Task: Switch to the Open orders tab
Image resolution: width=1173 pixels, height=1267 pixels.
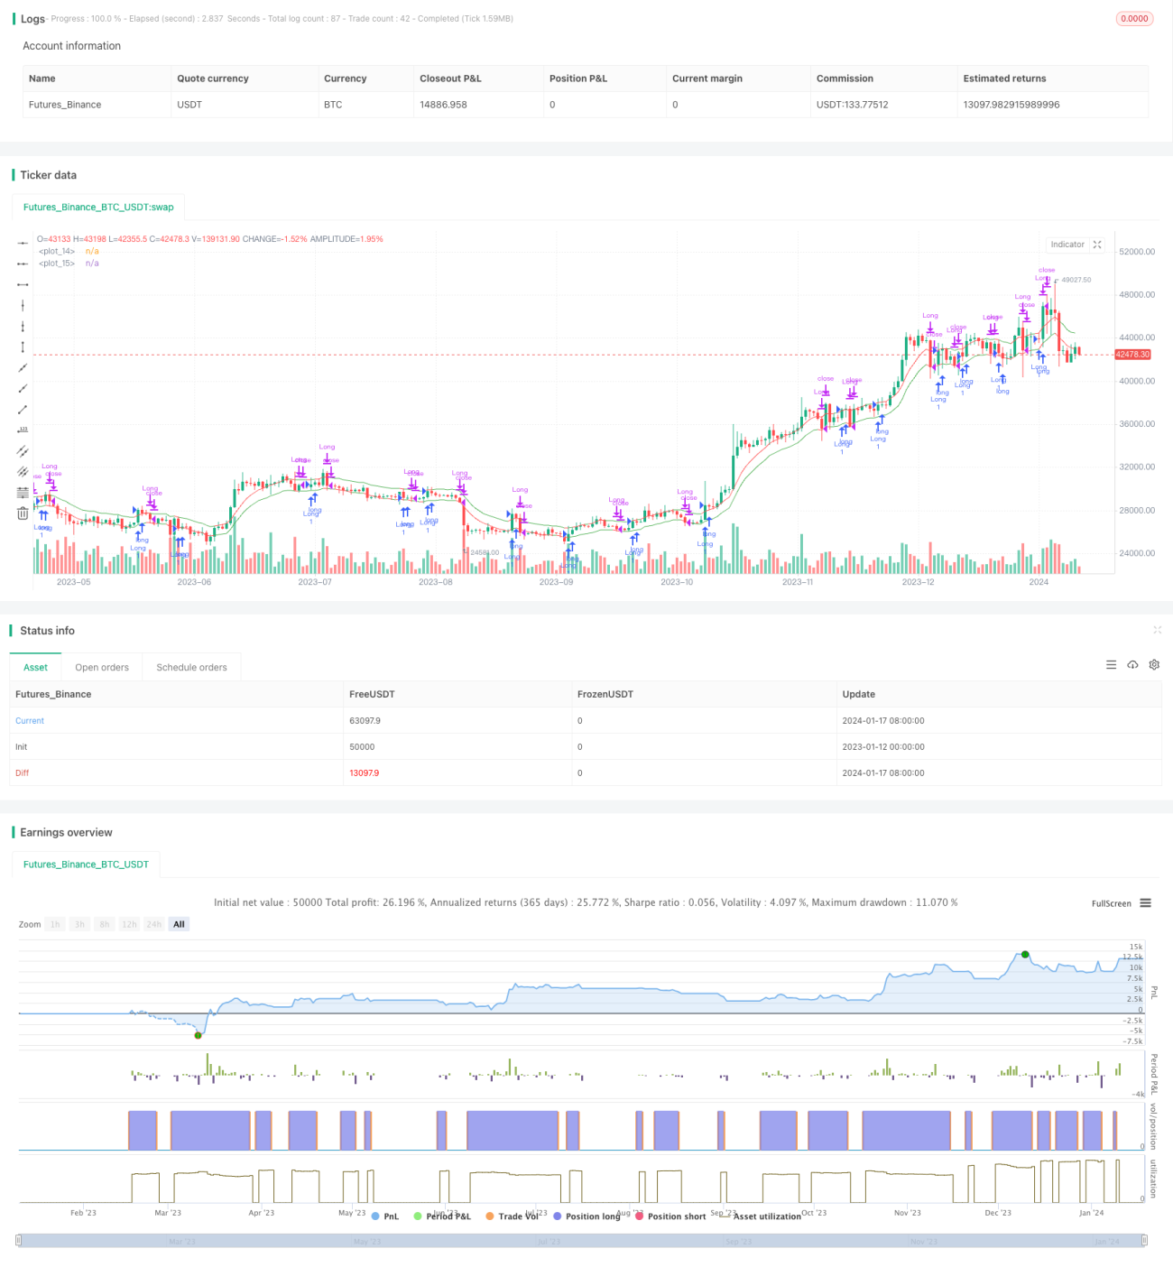Action: coord(102,668)
